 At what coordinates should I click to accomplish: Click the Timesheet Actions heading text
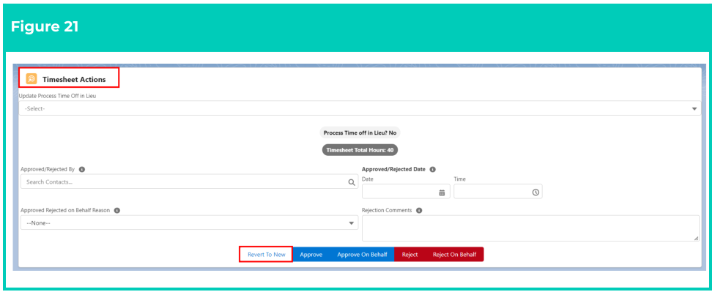coord(74,79)
